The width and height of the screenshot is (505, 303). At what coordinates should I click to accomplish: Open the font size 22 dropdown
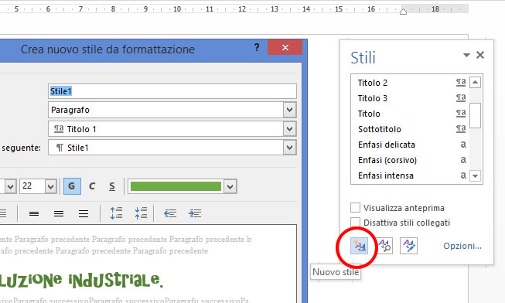(50, 186)
